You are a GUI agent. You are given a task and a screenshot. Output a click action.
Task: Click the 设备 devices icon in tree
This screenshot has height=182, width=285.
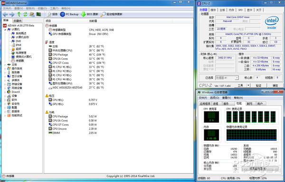9,96
